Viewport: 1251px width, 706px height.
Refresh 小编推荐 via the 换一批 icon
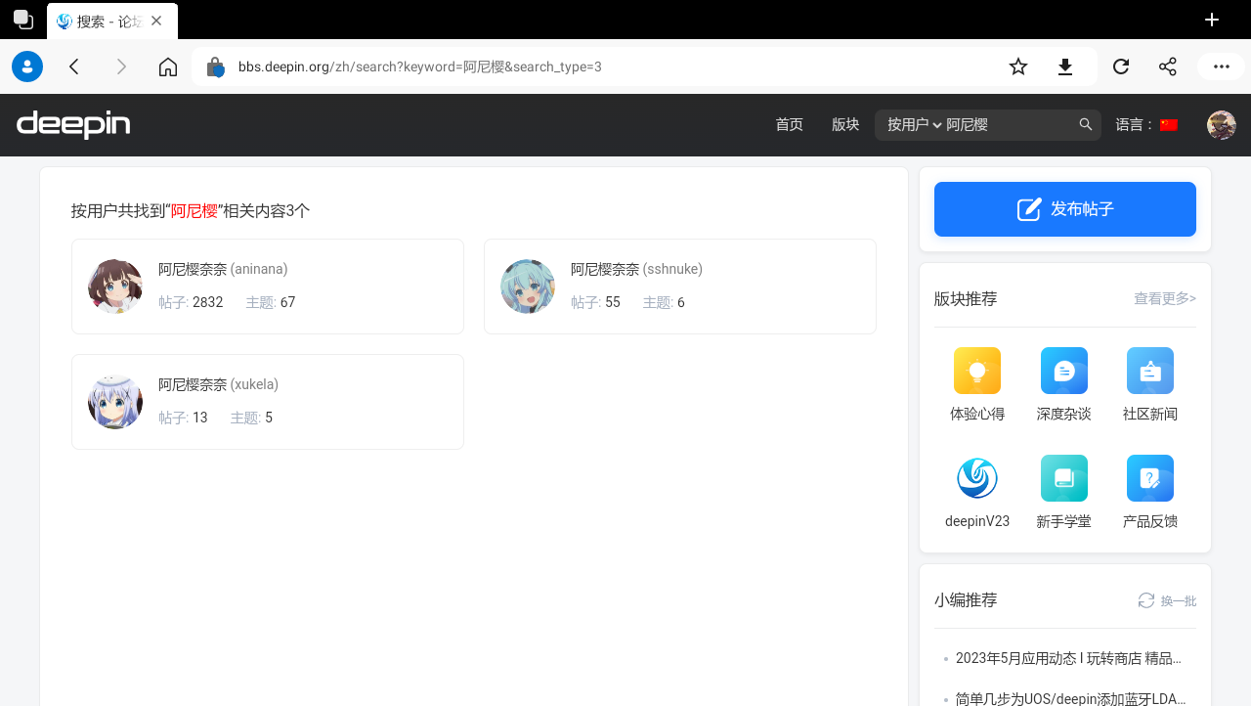[x=1145, y=600]
